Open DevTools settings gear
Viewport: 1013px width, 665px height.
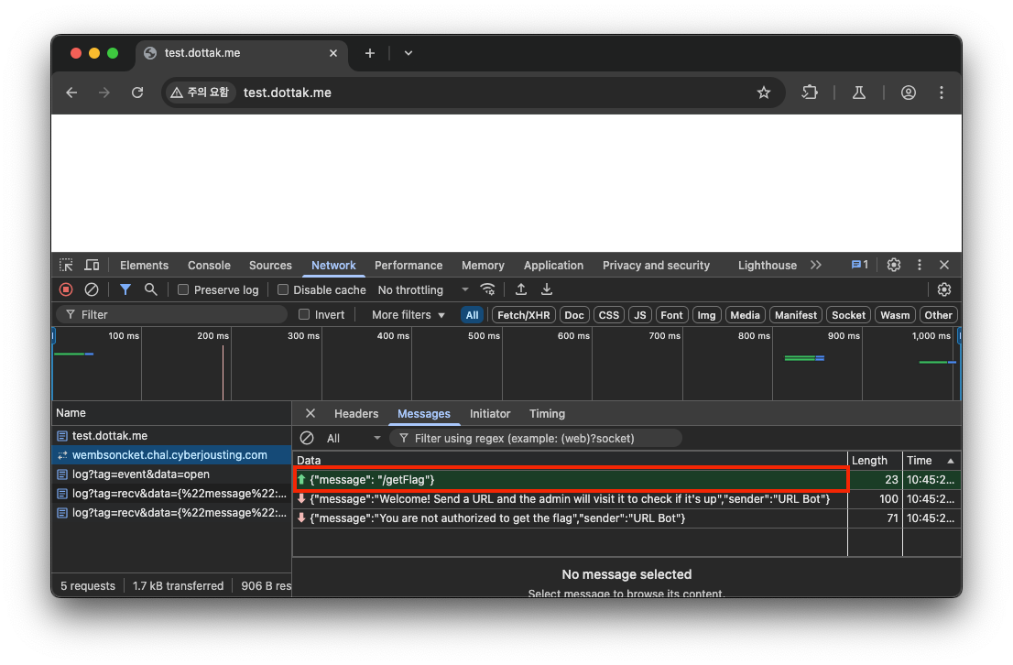(894, 265)
